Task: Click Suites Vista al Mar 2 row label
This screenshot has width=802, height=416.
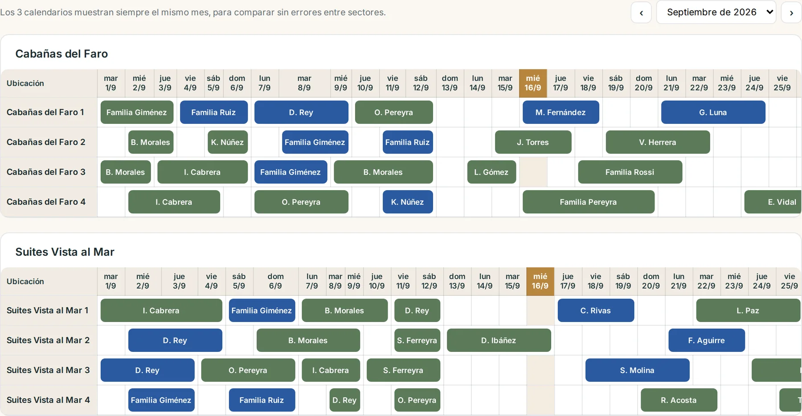Action: [x=48, y=340]
